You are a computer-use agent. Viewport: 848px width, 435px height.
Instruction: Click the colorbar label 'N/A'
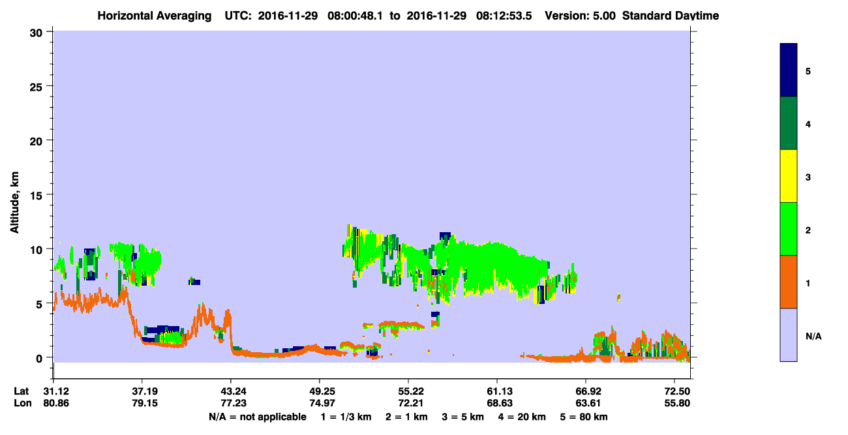[x=813, y=336]
